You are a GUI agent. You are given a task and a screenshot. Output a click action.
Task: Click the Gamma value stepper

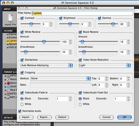click(x=128, y=24)
